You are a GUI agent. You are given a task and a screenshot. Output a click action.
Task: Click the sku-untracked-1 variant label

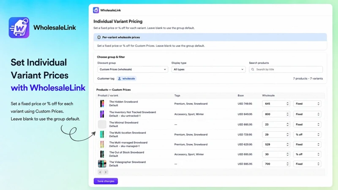pyautogui.click(x=131, y=116)
